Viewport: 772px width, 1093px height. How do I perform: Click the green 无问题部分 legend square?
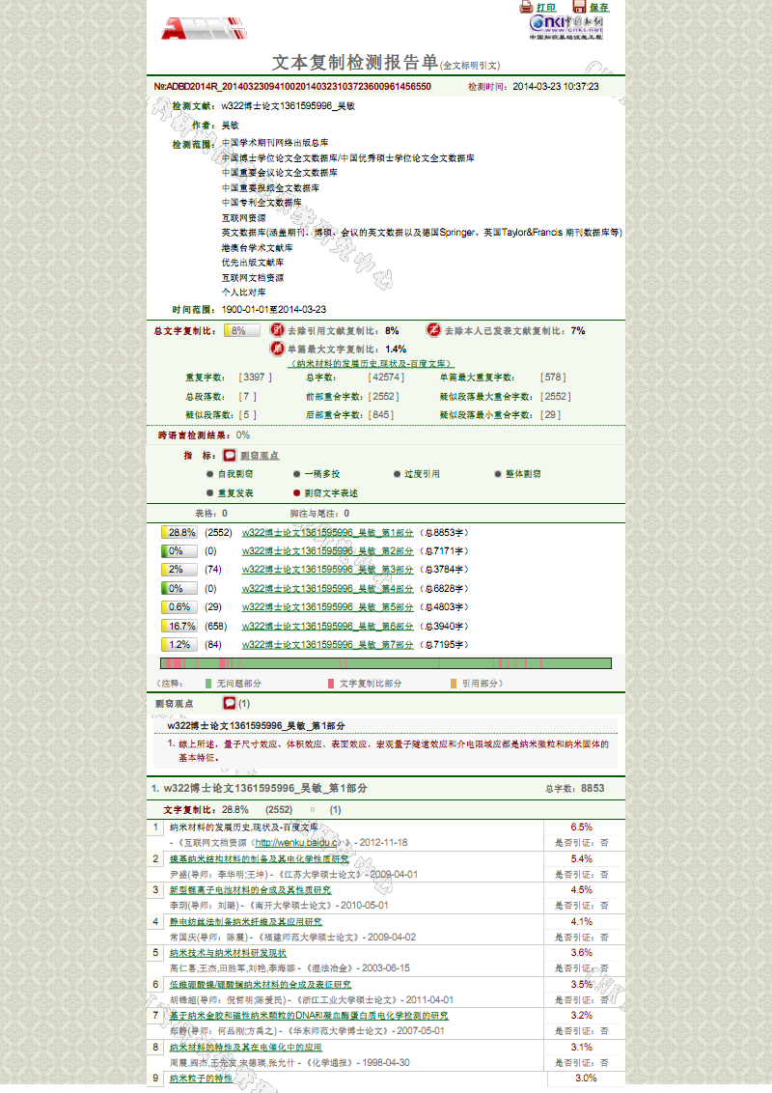coord(208,684)
